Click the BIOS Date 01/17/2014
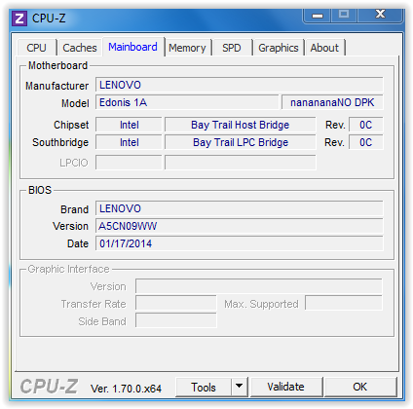Screen dimensions: 413x409 click(x=240, y=243)
